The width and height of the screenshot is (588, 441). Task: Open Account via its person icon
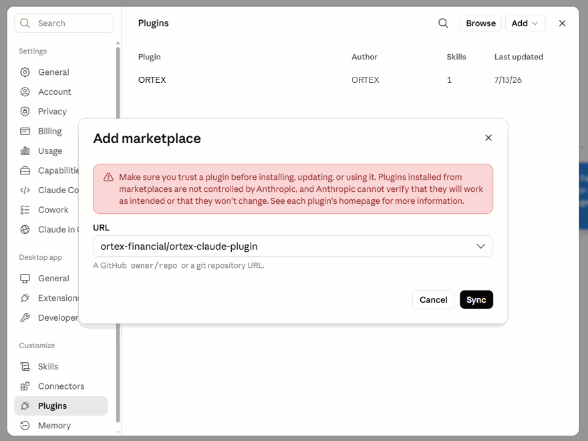point(25,92)
